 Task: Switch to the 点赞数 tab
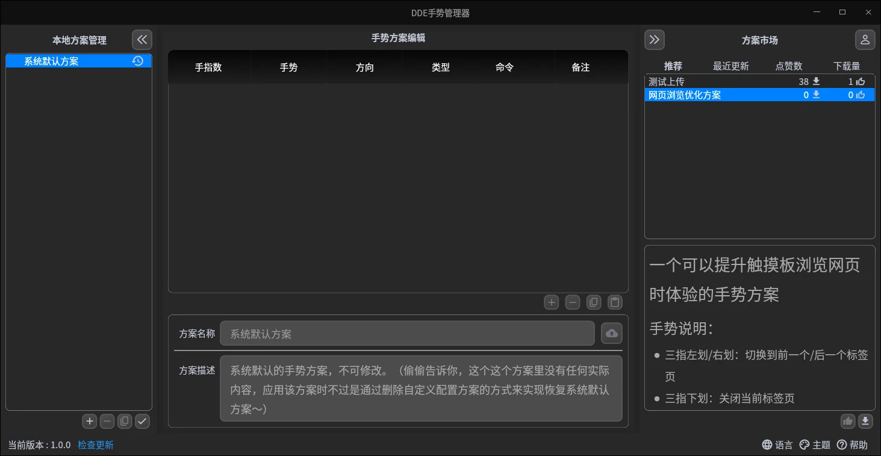tap(789, 66)
